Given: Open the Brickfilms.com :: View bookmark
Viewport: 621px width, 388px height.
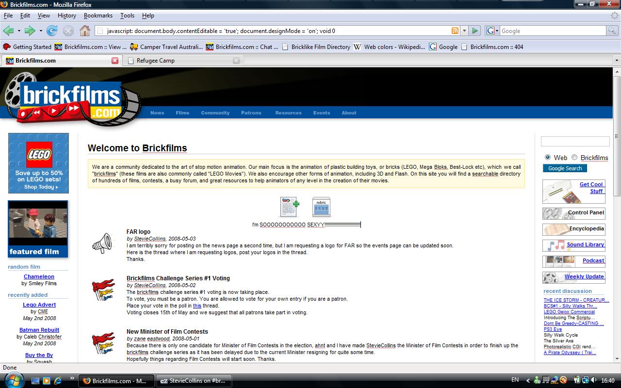Looking at the screenshot, I should [91, 47].
